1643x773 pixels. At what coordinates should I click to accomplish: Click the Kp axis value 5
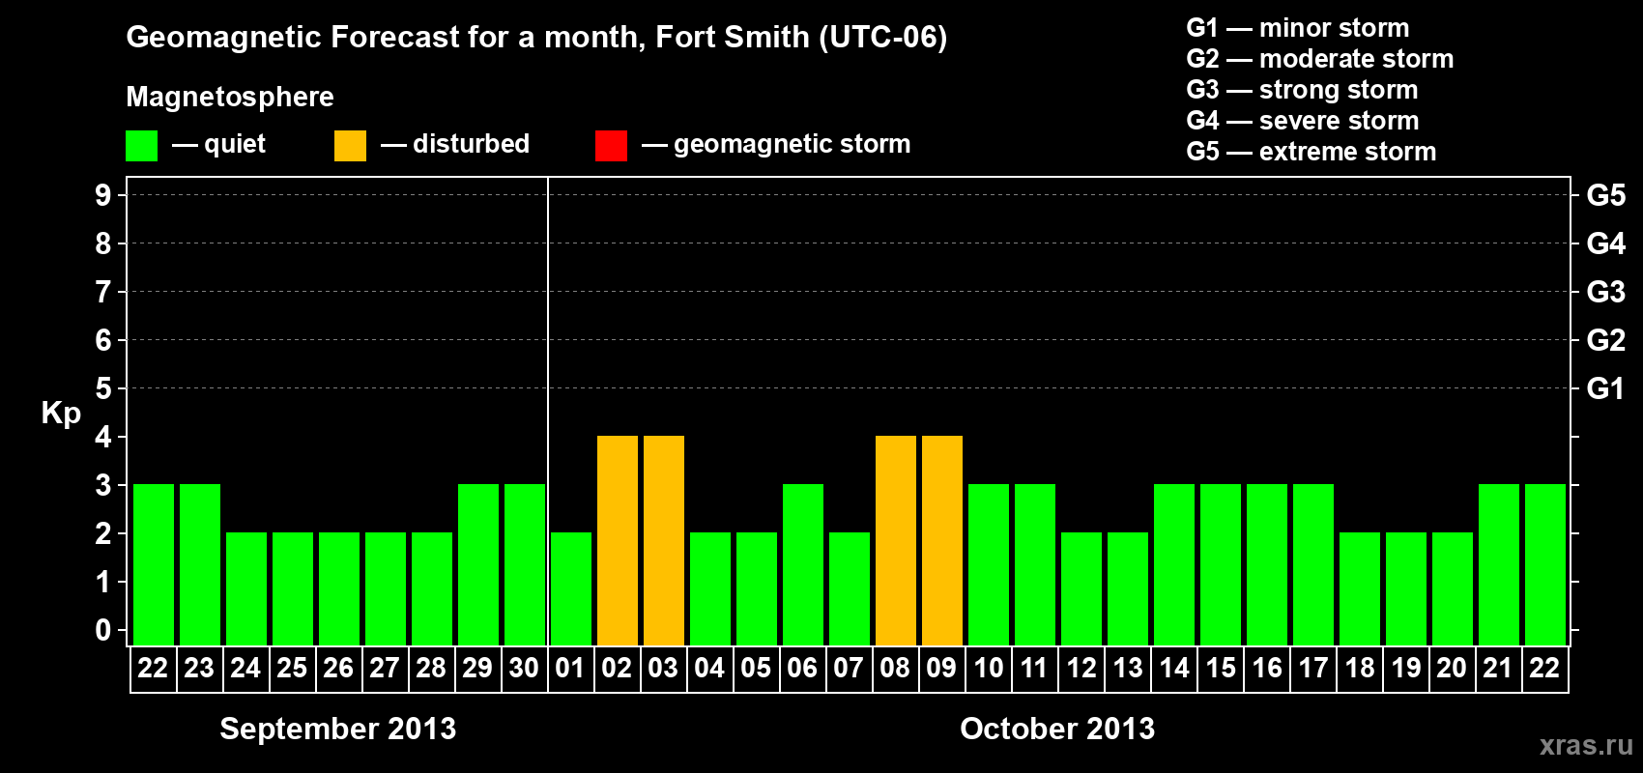(x=103, y=388)
